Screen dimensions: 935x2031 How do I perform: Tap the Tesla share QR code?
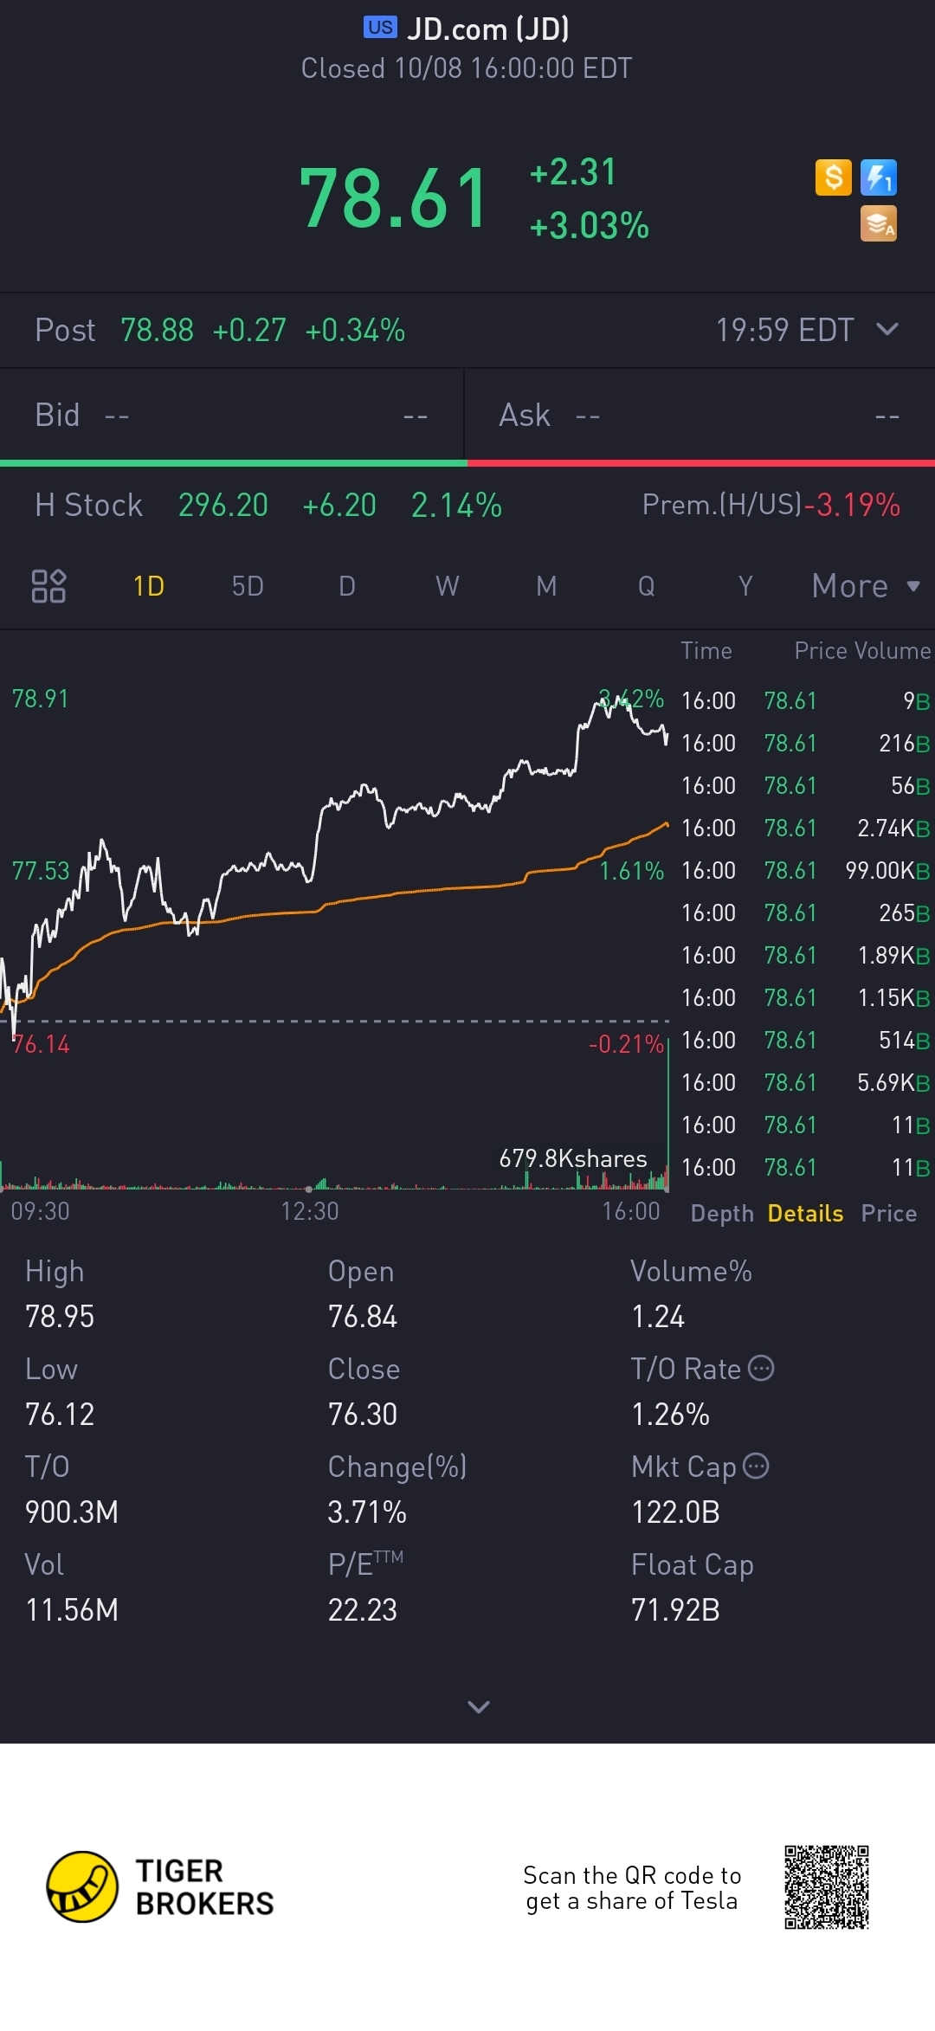point(827,1887)
